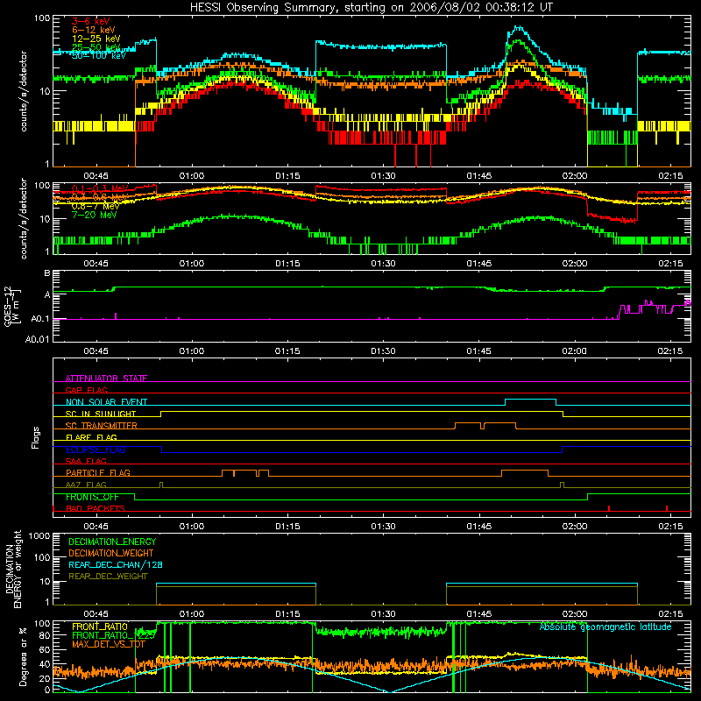Click the ECLIPSE_FLAG label
The height and width of the screenshot is (701, 701).
tap(96, 450)
